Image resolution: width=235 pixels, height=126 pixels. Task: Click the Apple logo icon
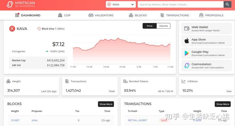[187, 40]
